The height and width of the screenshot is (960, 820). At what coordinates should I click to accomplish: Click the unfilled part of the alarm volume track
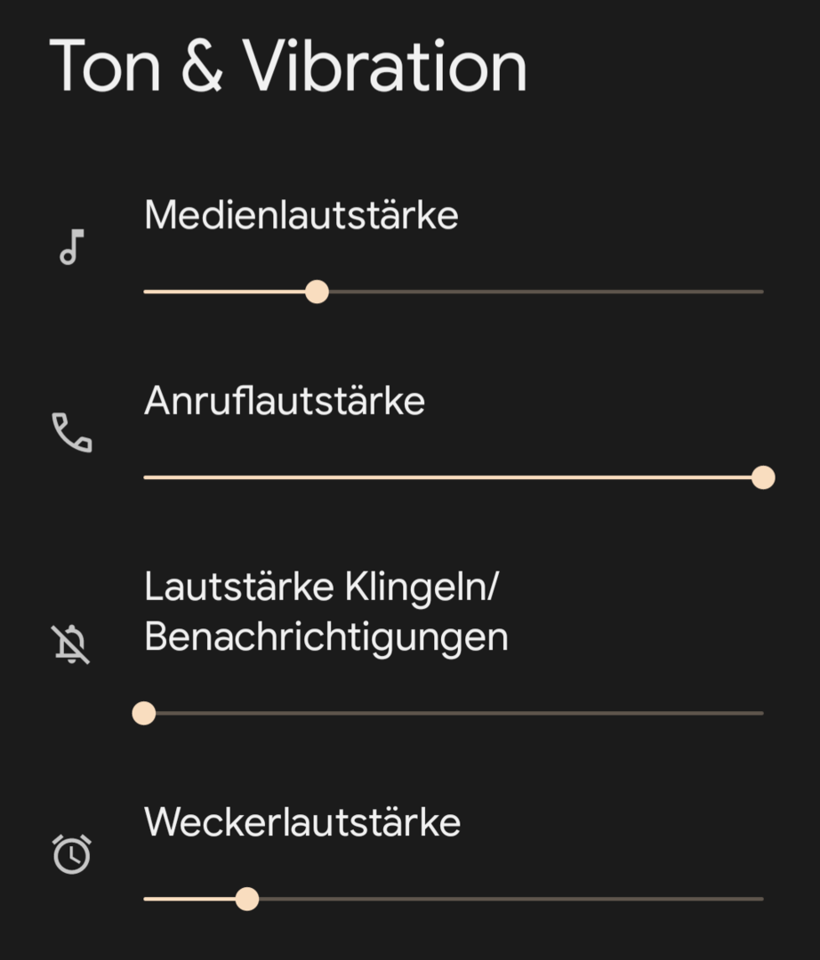[x=507, y=900]
